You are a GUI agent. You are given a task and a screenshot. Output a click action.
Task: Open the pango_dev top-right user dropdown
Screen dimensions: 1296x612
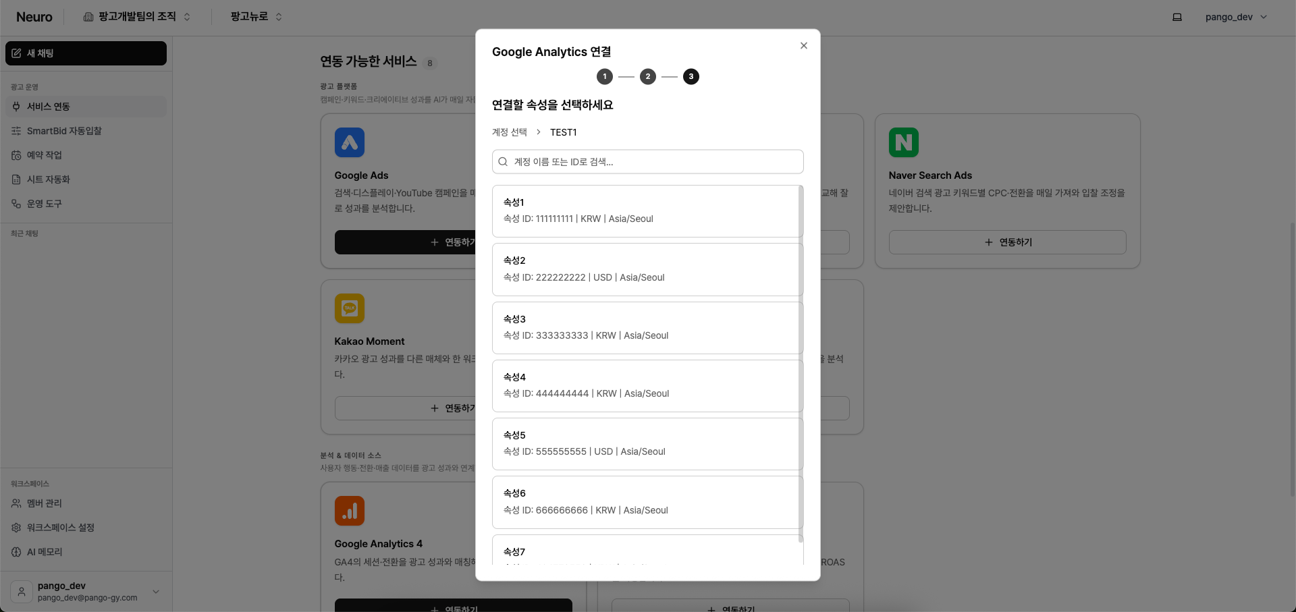click(1237, 17)
